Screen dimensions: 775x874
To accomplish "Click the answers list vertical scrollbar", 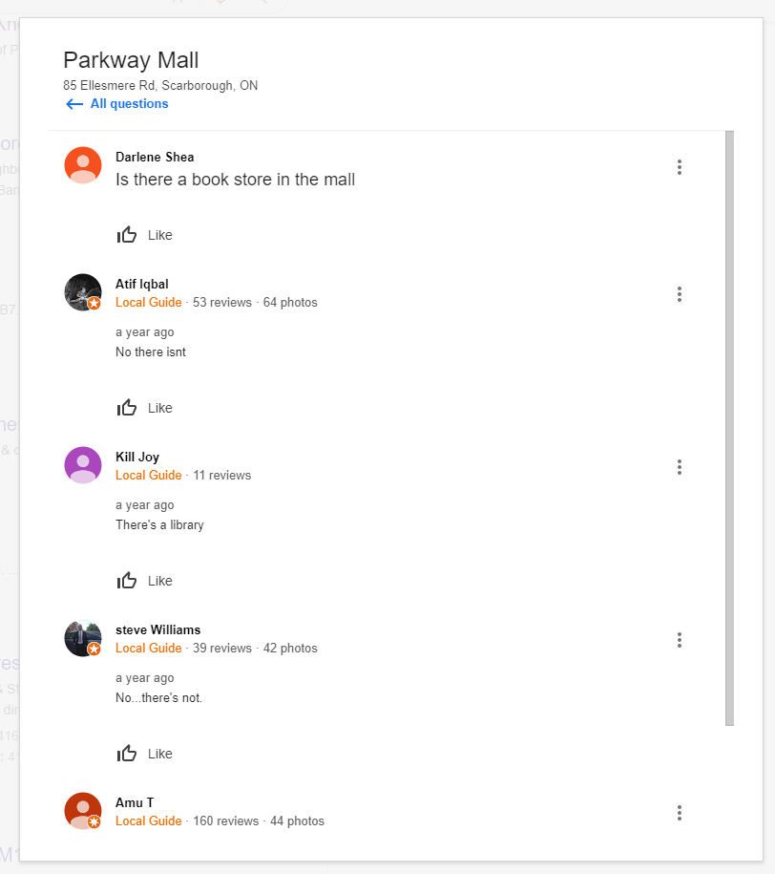I will click(x=729, y=428).
